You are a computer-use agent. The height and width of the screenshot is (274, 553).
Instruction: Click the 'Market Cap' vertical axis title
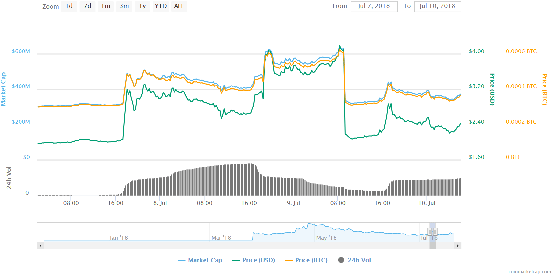click(4, 89)
